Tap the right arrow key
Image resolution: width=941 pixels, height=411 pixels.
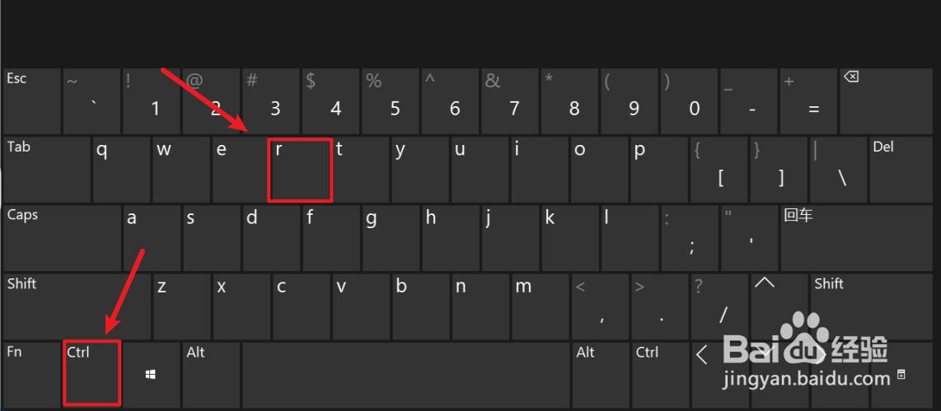(839, 375)
